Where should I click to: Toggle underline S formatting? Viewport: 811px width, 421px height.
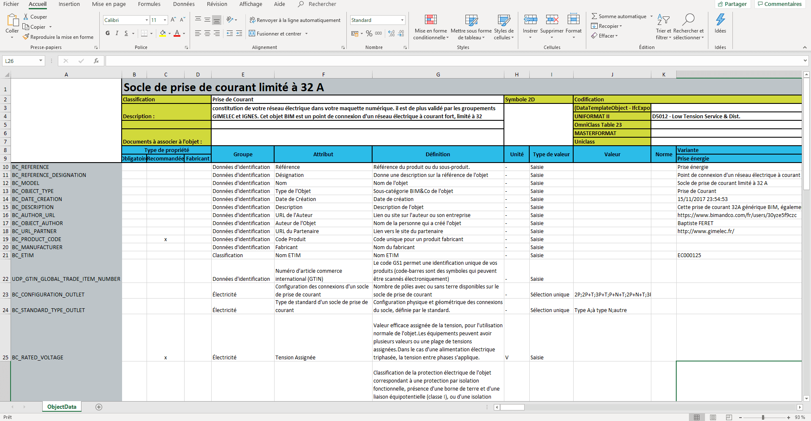tap(126, 33)
